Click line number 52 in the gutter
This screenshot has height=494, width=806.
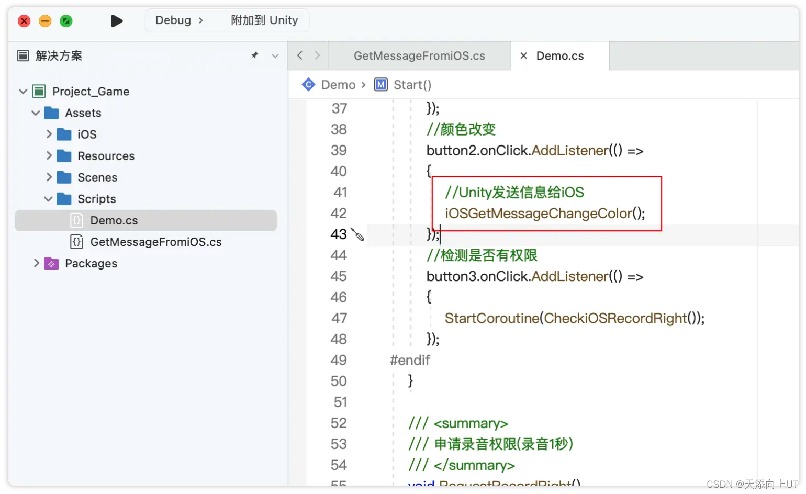click(x=339, y=423)
